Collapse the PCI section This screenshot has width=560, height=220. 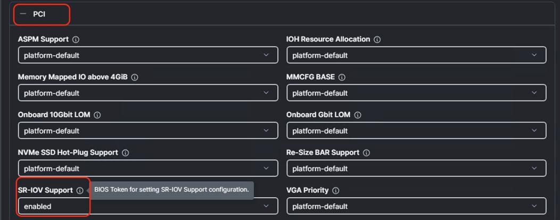click(x=23, y=14)
